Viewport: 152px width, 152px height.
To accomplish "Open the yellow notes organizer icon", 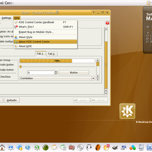I will [x=54, y=147].
